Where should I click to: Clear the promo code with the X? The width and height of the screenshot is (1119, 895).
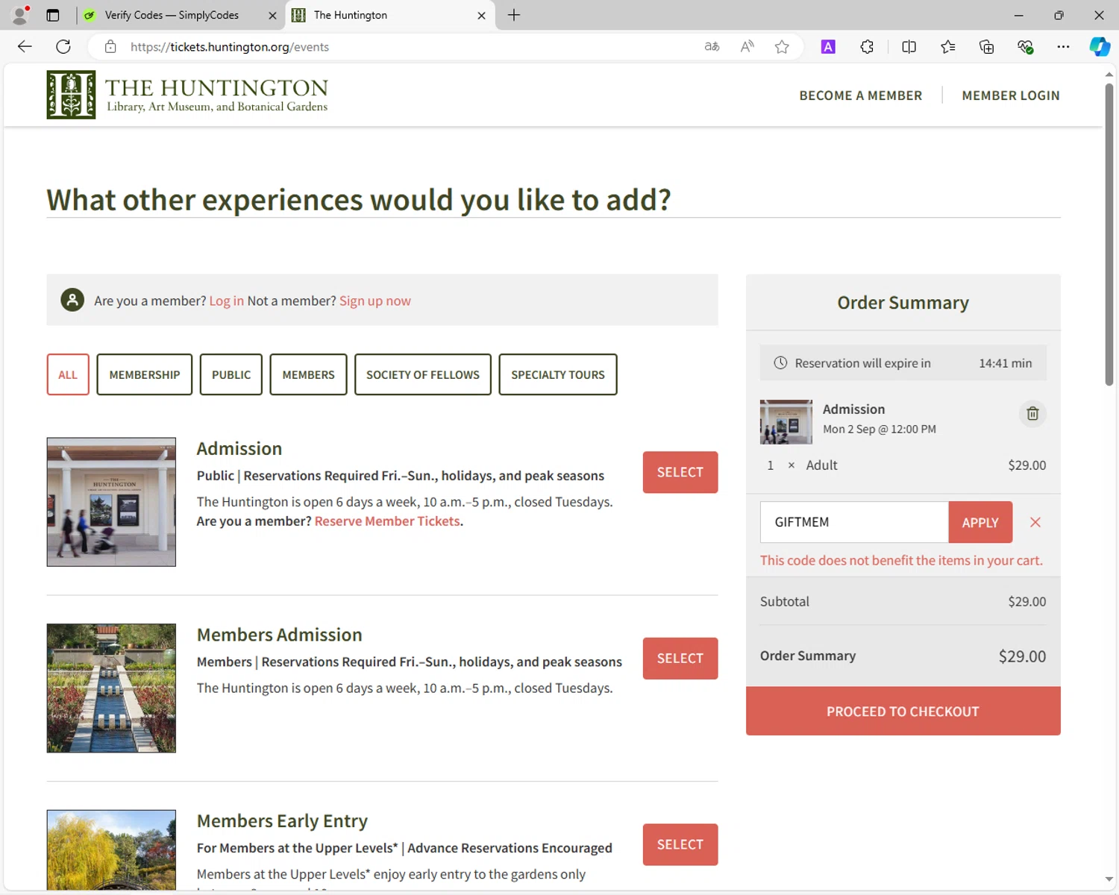pos(1035,522)
